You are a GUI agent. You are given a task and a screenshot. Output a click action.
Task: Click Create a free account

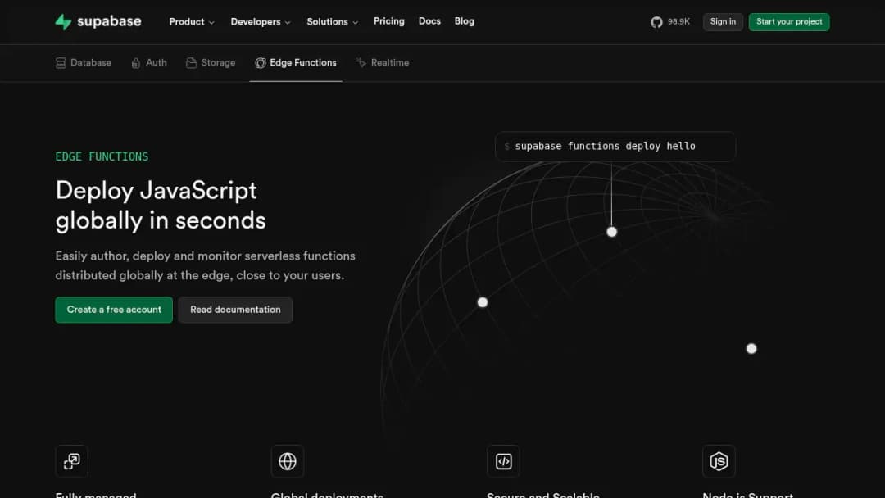pos(114,310)
